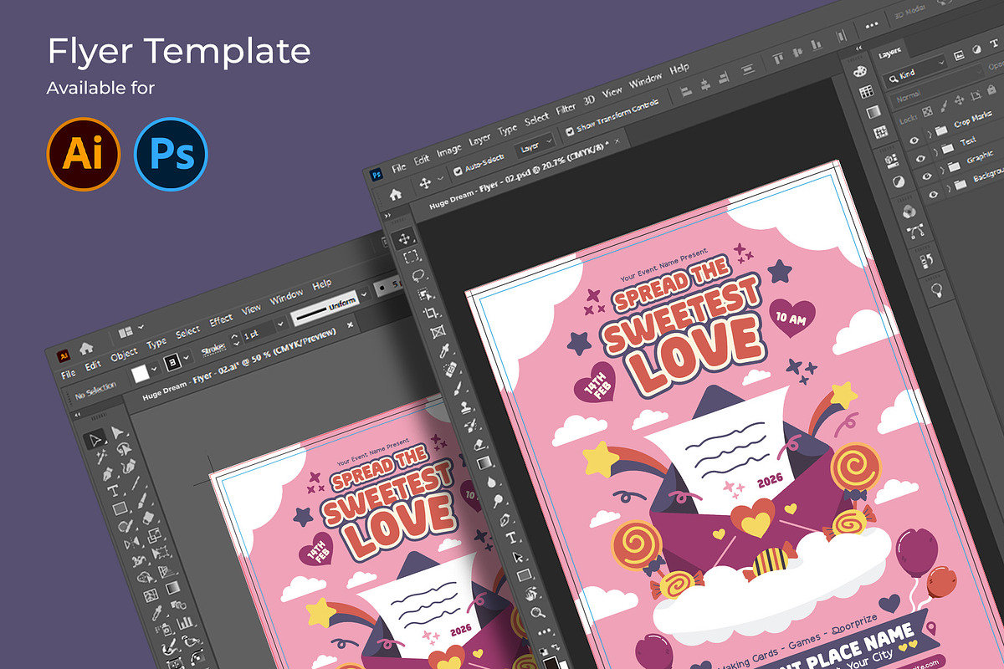Open the Swatches panel icon in Photoshop
Image resolution: width=1004 pixels, height=669 pixels.
[x=867, y=92]
